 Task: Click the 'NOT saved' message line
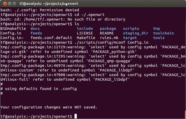49,107
